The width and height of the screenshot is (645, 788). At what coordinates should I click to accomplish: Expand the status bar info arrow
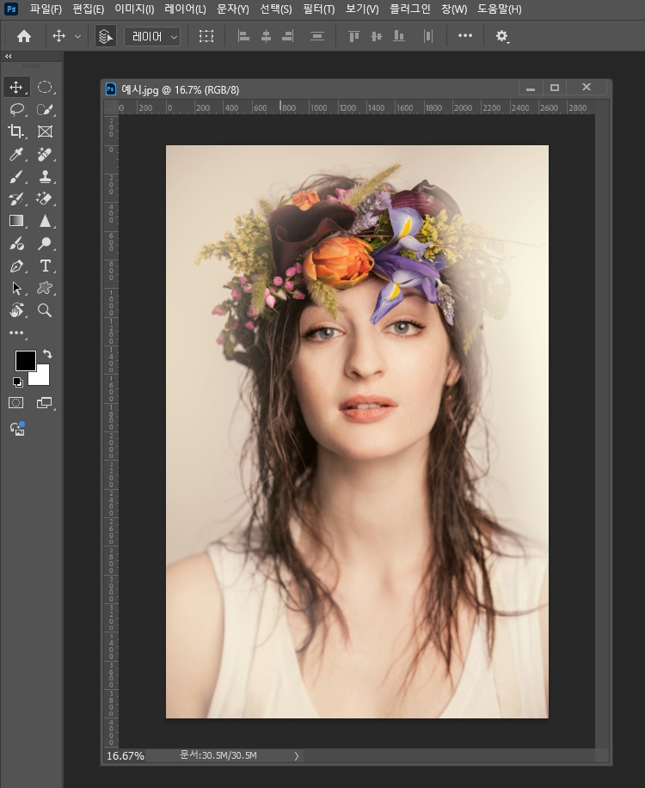(297, 756)
